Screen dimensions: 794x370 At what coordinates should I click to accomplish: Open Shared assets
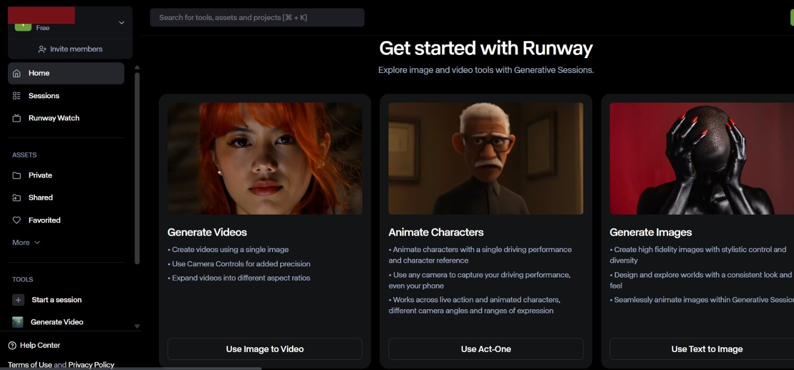[66, 198]
